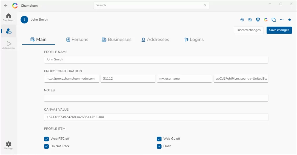Go to Dashboard from the sidebar
Viewport: 297px width, 155px height.
(8, 17)
